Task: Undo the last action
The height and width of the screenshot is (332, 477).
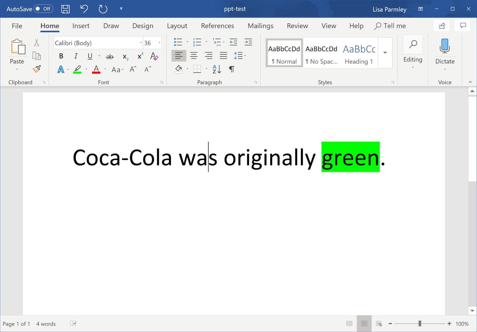Action: click(84, 9)
